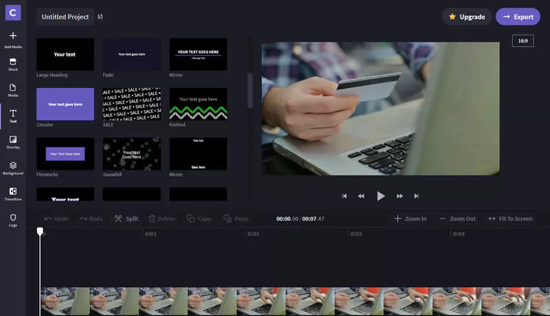Skip to the end of the video
The image size is (550, 316).
[417, 196]
